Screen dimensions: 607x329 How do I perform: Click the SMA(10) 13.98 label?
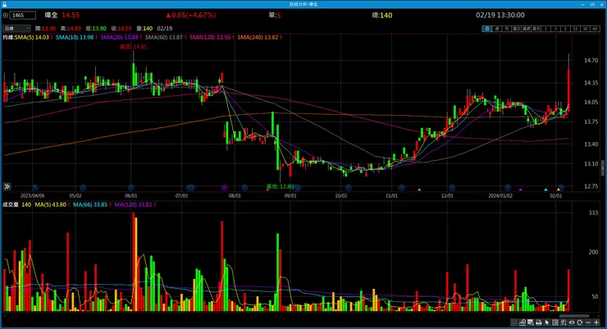click(75, 38)
